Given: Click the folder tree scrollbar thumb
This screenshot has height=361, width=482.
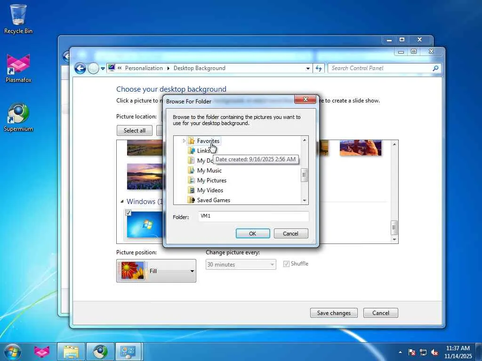Looking at the screenshot, I should 305,175.
